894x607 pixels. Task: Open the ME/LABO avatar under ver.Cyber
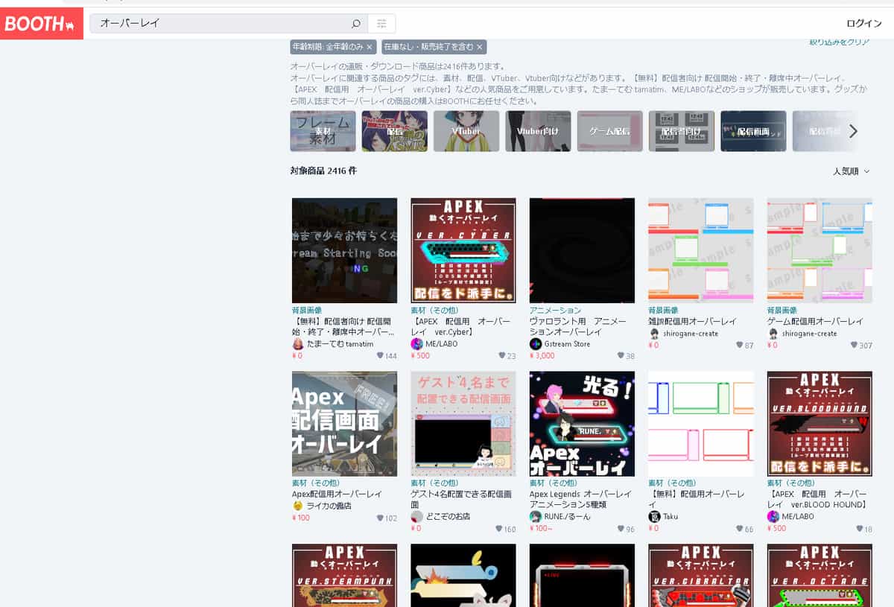click(416, 344)
